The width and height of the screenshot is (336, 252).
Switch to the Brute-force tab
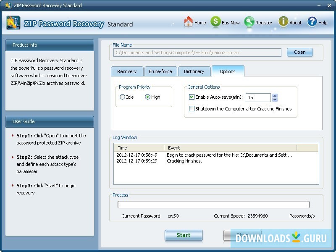pyautogui.click(x=160, y=71)
